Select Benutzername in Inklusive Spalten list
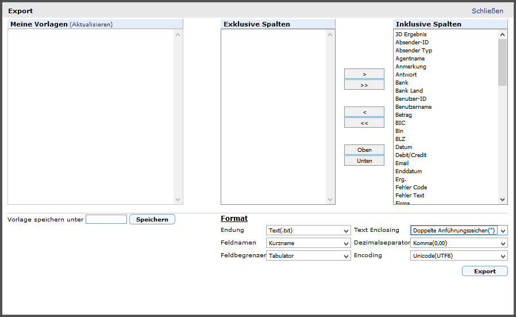516x317 pixels. 413,107
